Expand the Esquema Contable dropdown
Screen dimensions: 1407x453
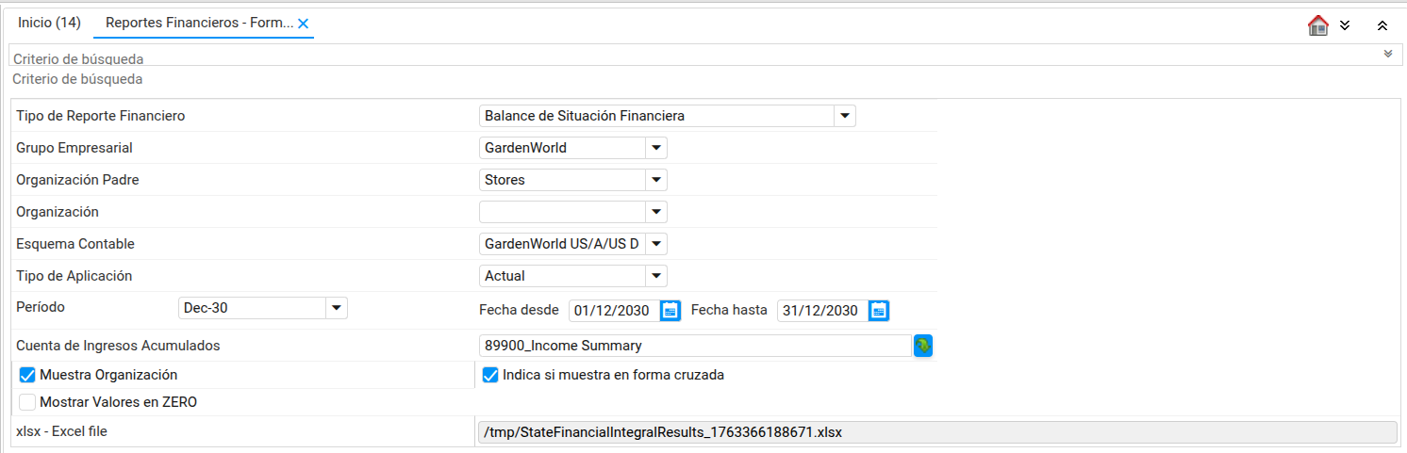pyautogui.click(x=656, y=244)
